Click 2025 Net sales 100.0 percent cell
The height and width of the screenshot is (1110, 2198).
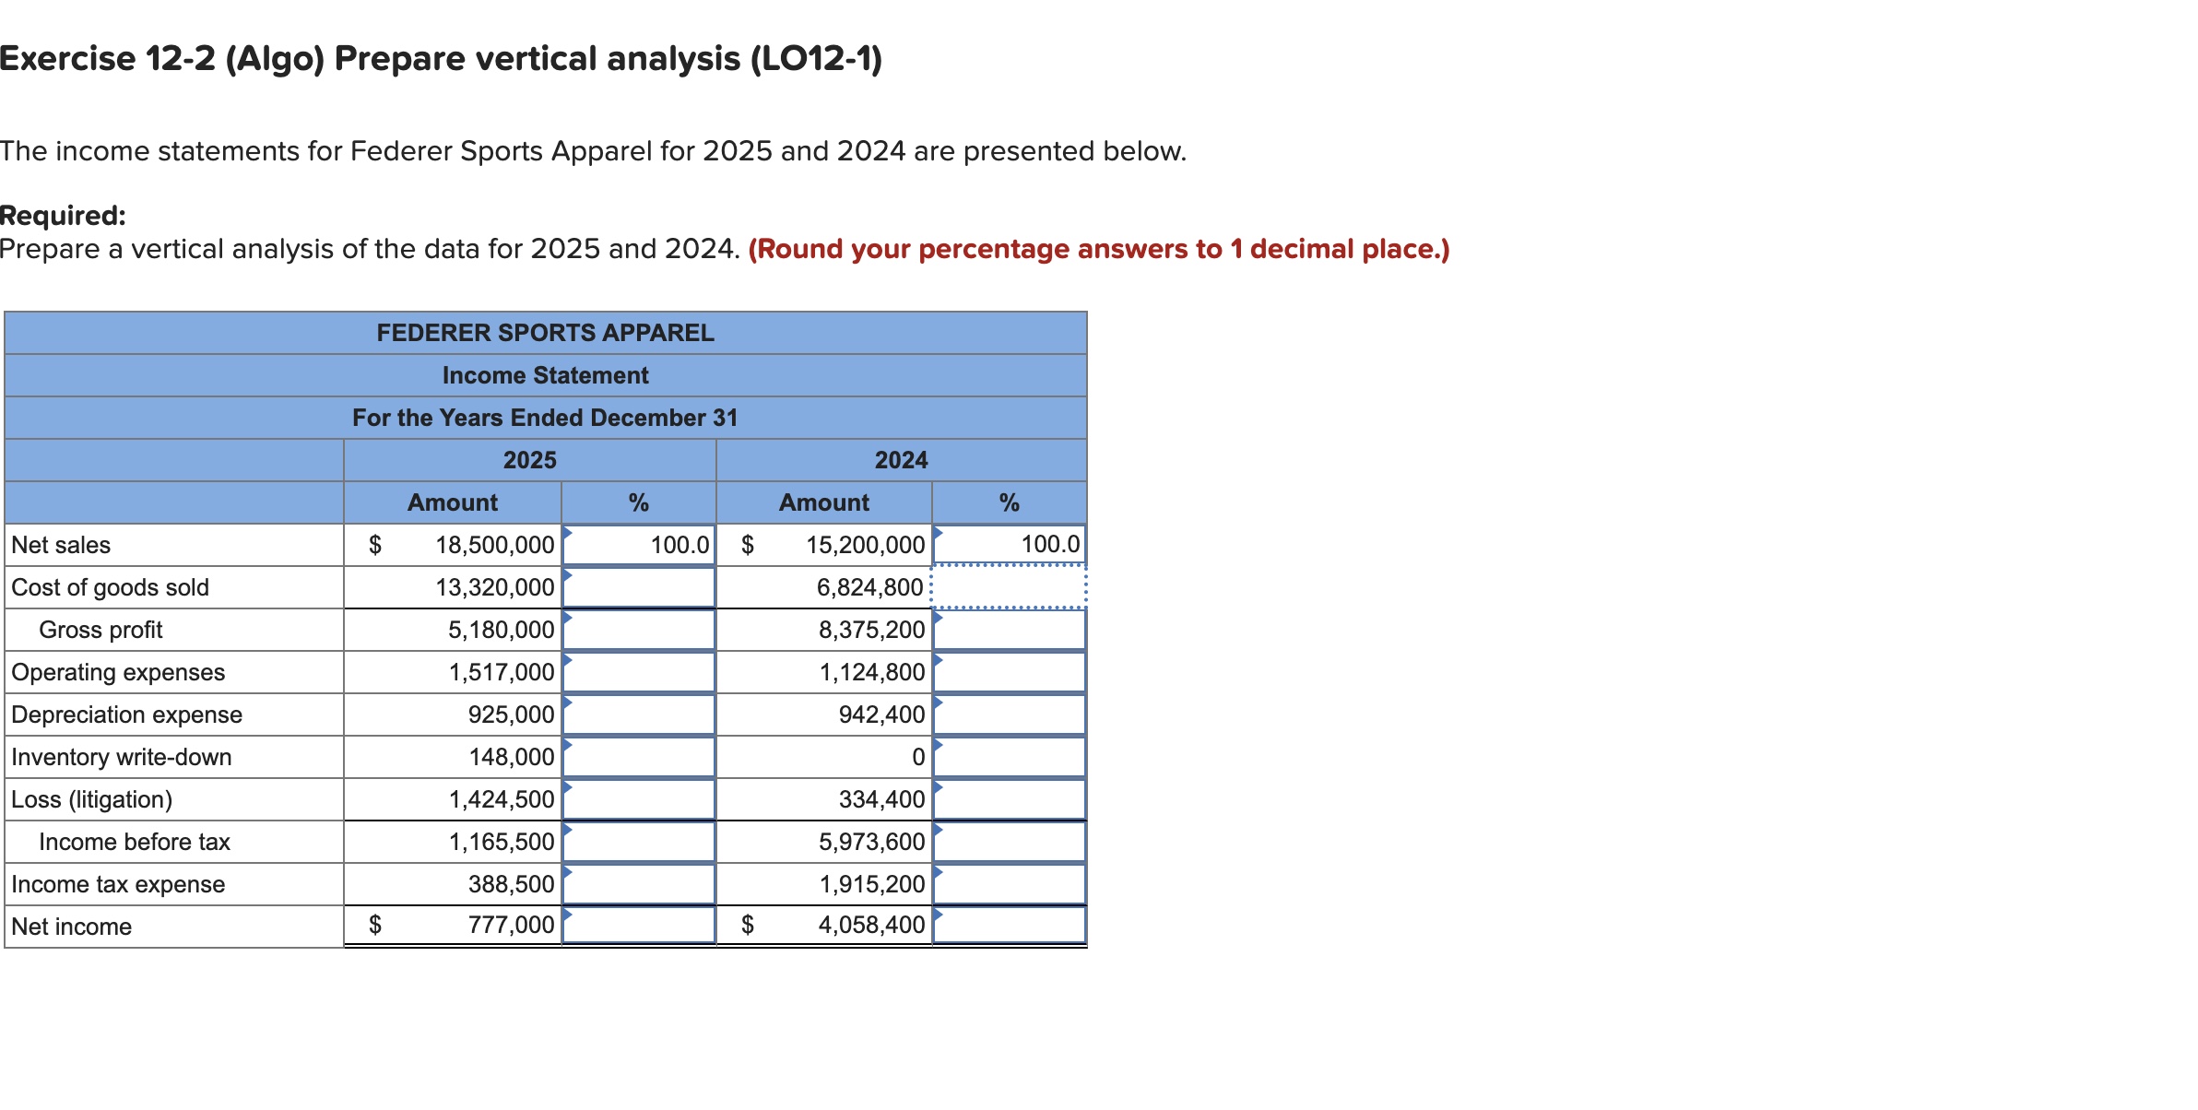point(639,545)
